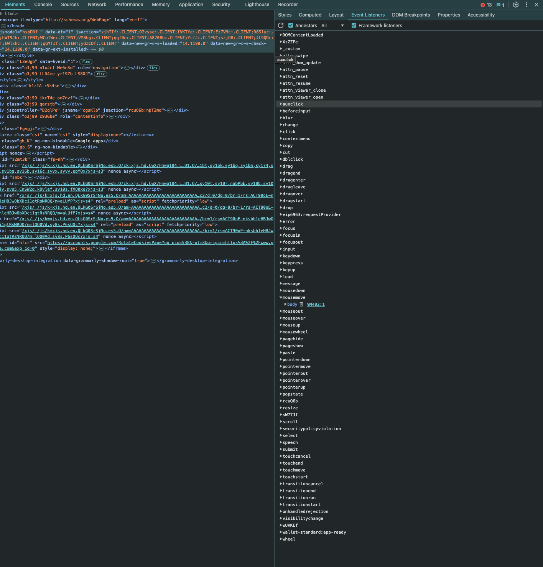The width and height of the screenshot is (543, 567).
Task: Expand the visibilitychange event listener
Action: coord(281,518)
